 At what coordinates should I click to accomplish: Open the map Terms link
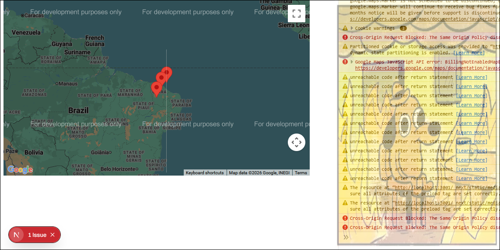(x=301, y=173)
